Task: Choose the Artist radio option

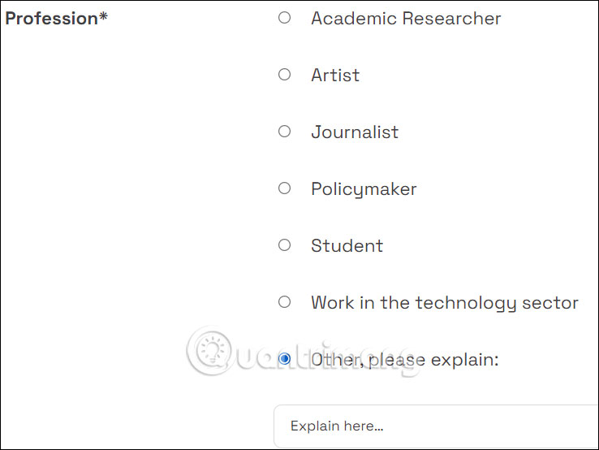Action: pyautogui.click(x=284, y=75)
